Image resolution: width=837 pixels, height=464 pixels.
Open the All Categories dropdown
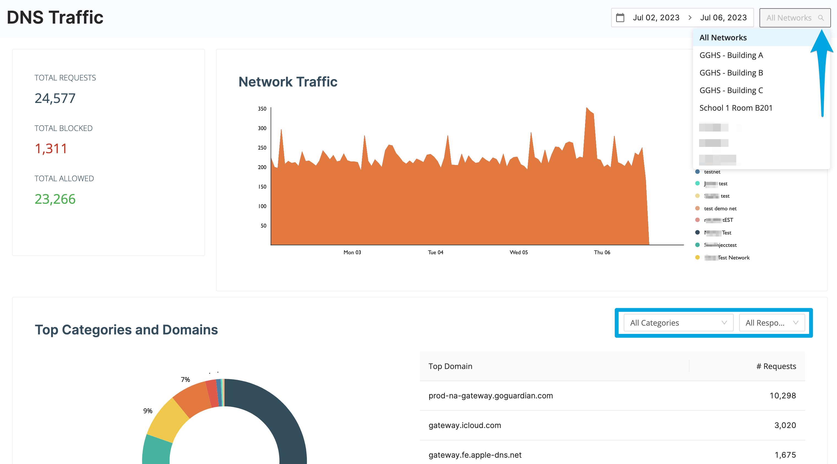pyautogui.click(x=678, y=323)
